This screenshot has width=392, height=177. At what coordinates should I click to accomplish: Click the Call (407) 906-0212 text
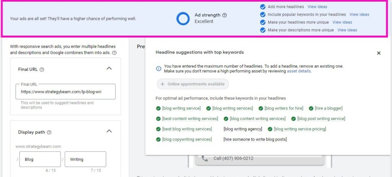point(234,159)
